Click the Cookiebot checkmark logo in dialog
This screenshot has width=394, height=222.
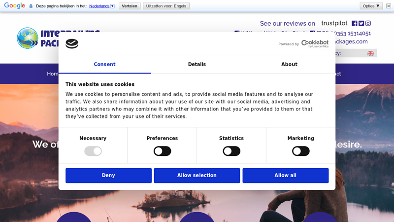72,43
